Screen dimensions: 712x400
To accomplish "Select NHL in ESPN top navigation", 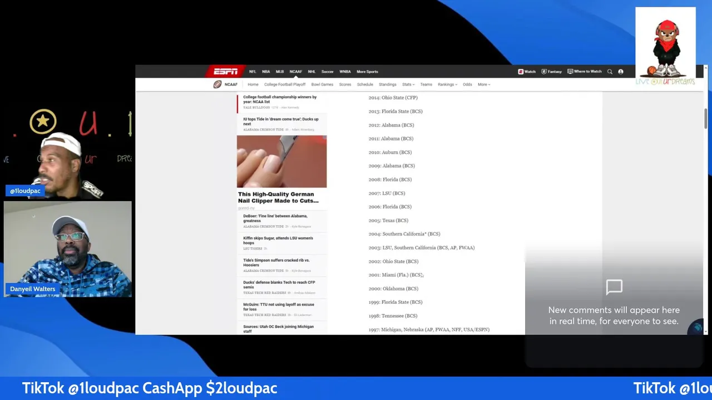I will click(311, 71).
